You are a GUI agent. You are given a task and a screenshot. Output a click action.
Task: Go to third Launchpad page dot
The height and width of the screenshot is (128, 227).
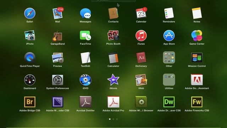pyautogui.click(x=117, y=119)
